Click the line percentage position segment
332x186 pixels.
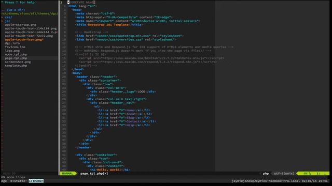pyautogui.click(x=307, y=174)
